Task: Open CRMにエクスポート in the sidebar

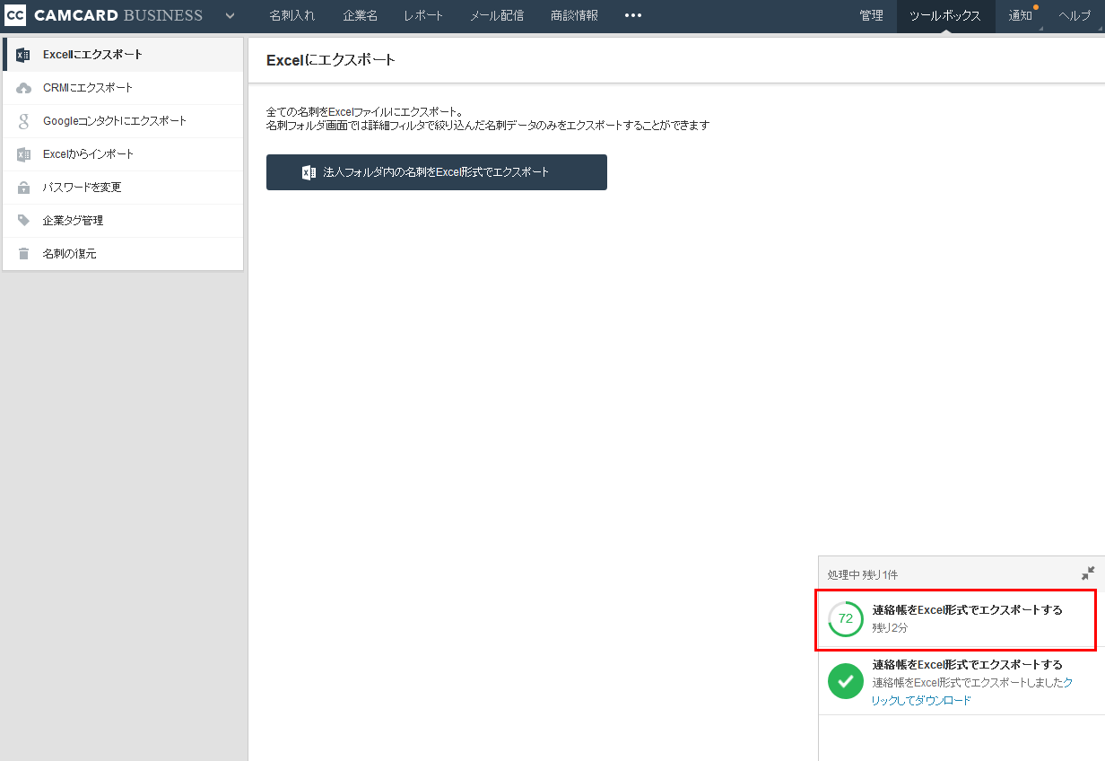Action: [124, 88]
